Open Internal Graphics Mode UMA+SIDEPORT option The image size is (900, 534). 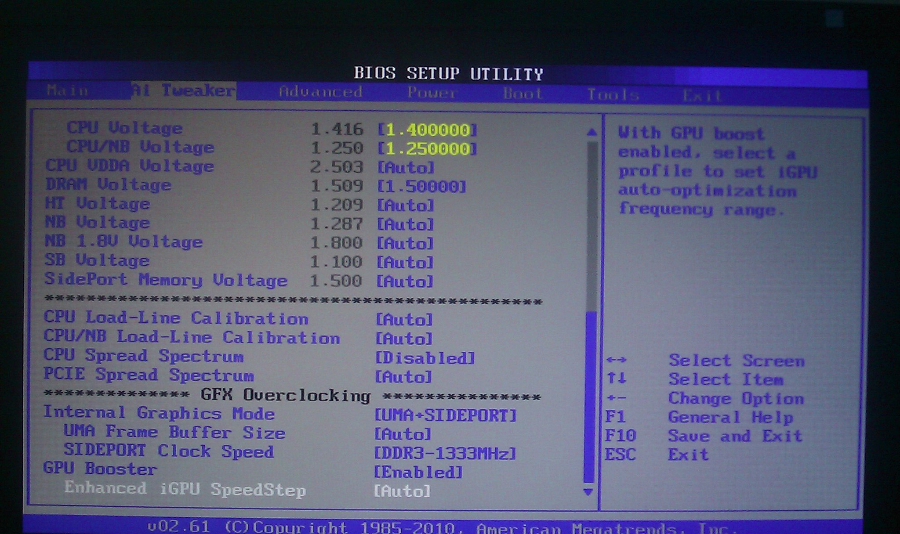tap(445, 415)
